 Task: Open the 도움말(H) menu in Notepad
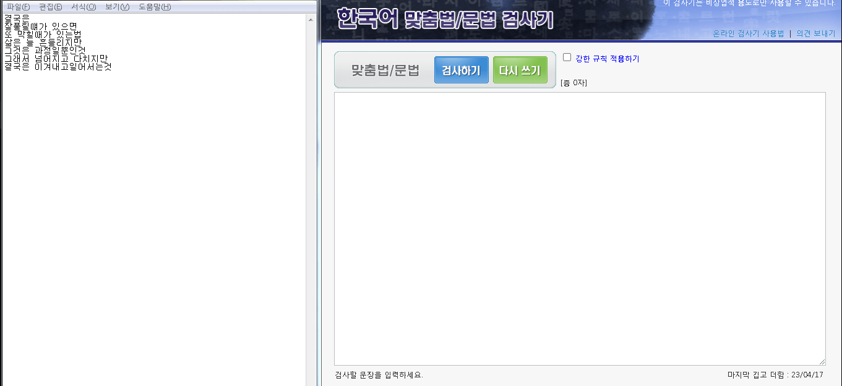[155, 7]
